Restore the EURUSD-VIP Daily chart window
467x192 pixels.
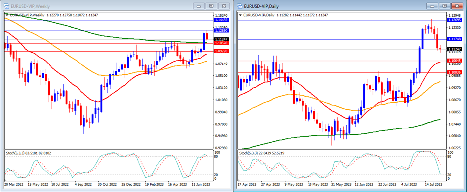445,6
